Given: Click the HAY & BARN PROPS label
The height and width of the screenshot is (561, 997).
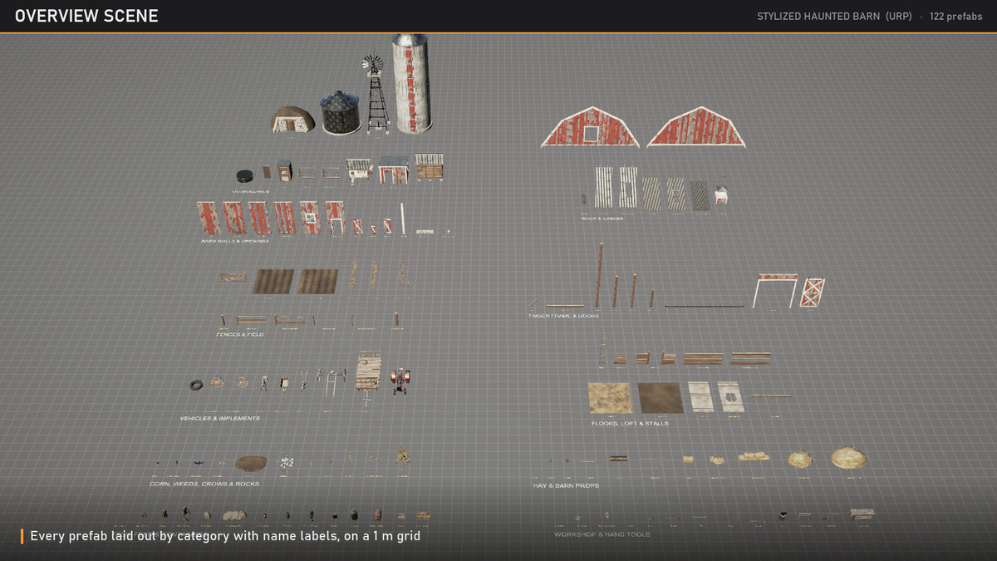Looking at the screenshot, I should point(566,485).
